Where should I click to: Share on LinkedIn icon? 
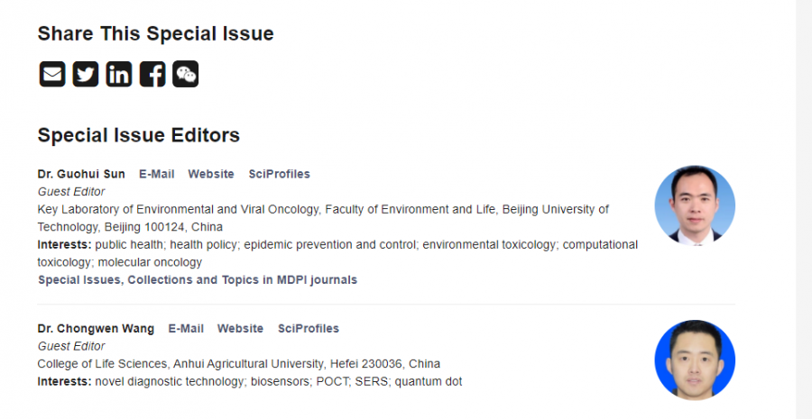tap(119, 74)
